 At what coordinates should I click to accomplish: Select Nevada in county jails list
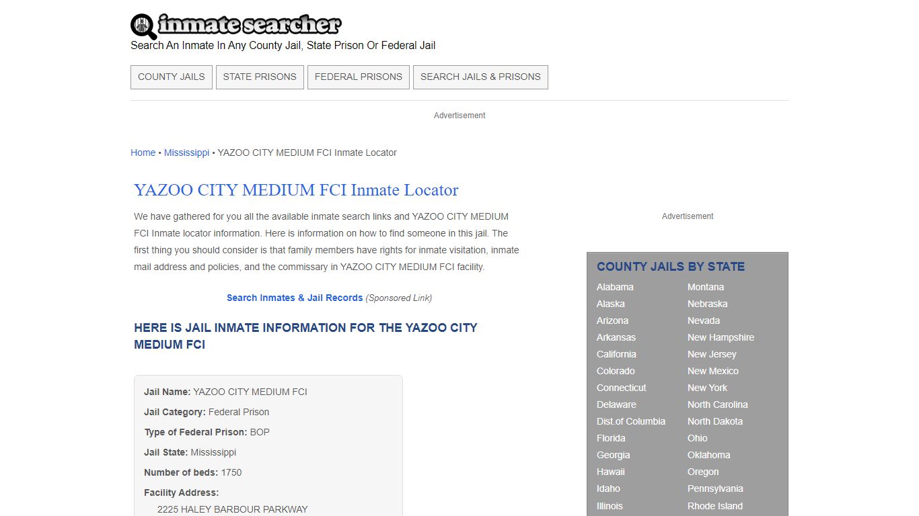pos(704,320)
